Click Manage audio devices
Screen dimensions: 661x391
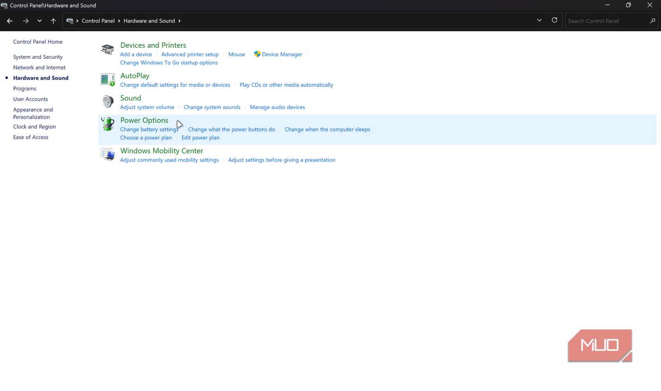277,107
